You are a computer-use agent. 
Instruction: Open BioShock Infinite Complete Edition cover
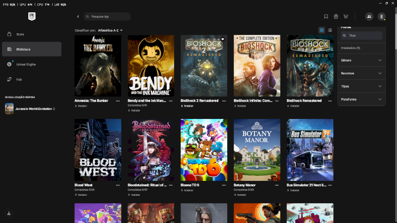tap(257, 66)
